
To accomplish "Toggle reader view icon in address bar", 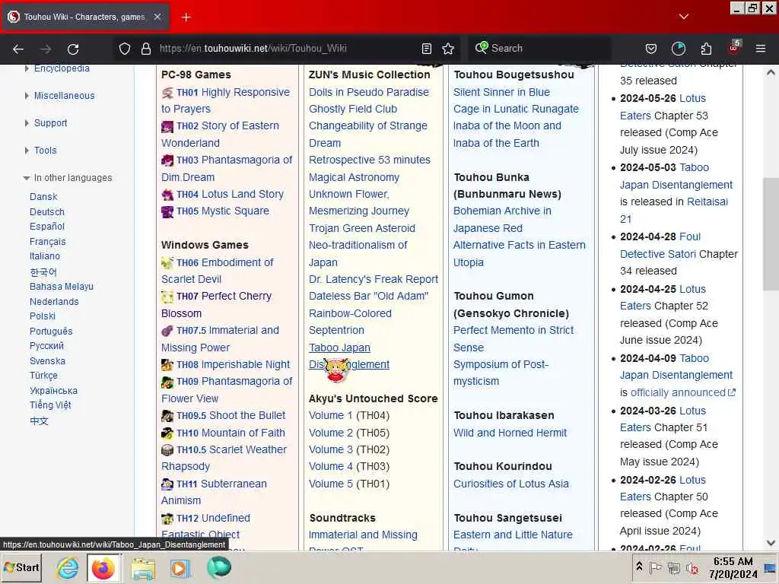I will tap(426, 49).
